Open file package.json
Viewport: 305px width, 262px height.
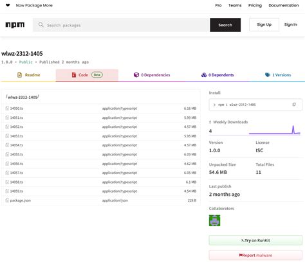click(x=21, y=200)
